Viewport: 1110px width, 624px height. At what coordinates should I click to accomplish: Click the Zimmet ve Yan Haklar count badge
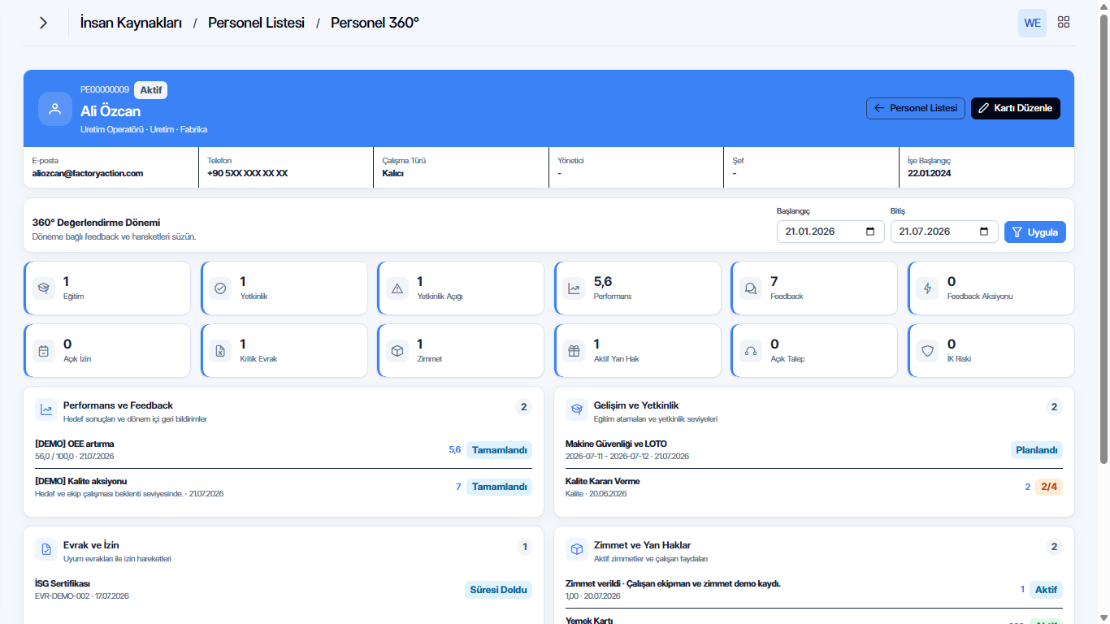[1055, 547]
